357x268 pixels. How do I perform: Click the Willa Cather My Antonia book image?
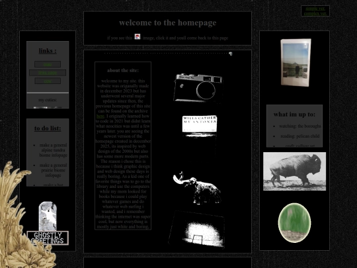pos(200,126)
